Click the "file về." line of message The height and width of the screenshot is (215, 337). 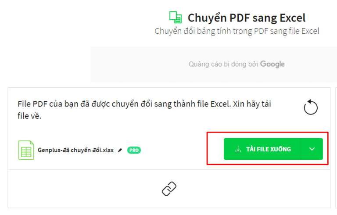29,116
